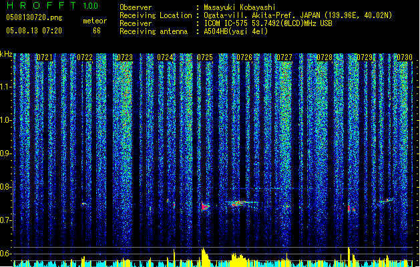Select Ogata-vill. Akita-Pref. JAPAN location text

click(298, 15)
